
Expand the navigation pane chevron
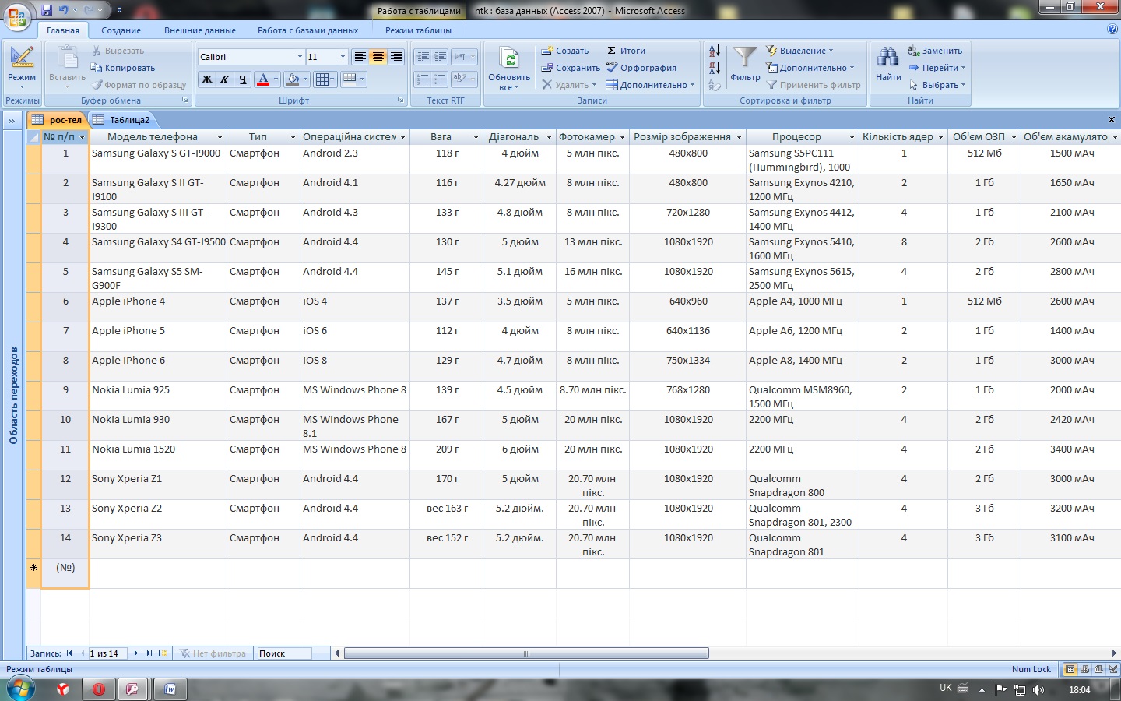12,120
